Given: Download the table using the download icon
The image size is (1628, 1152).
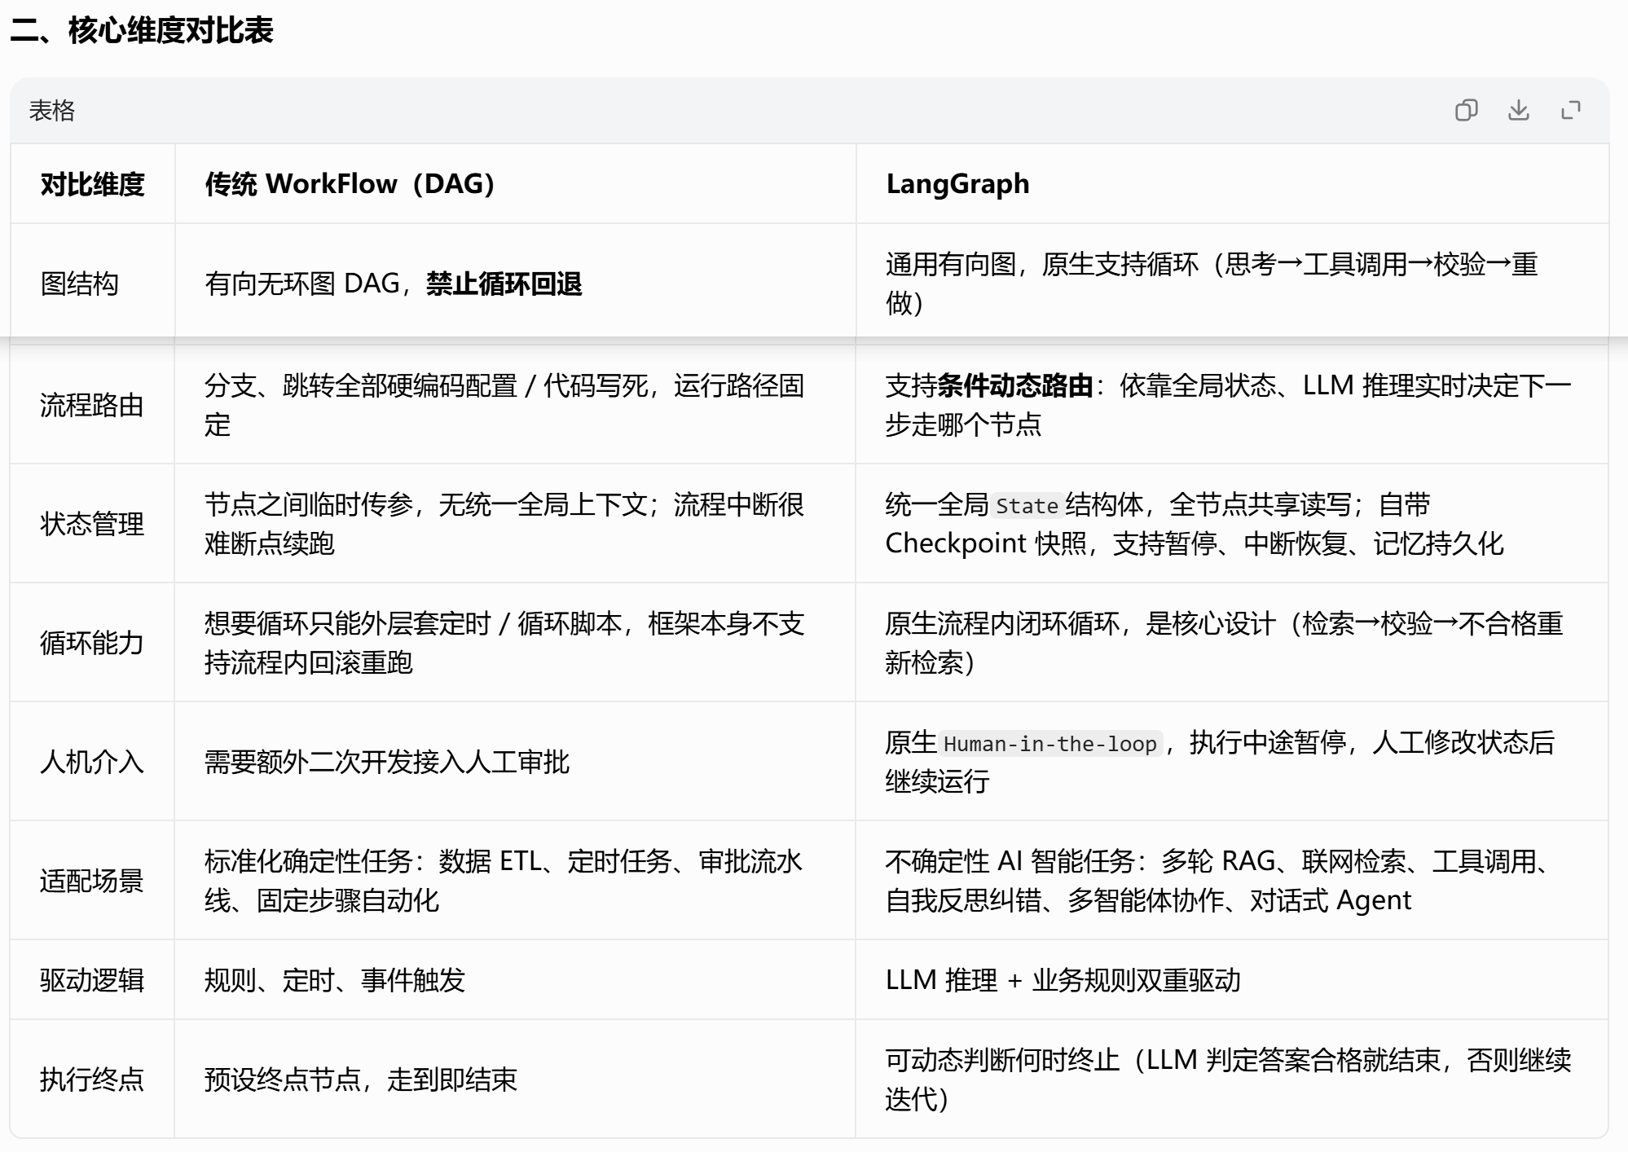Looking at the screenshot, I should tap(1518, 110).
